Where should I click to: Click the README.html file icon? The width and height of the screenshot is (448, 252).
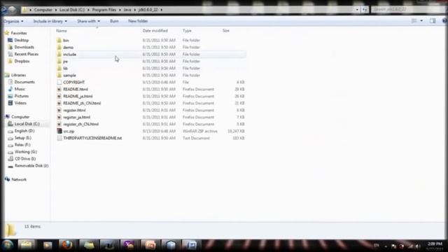pyautogui.click(x=59, y=89)
